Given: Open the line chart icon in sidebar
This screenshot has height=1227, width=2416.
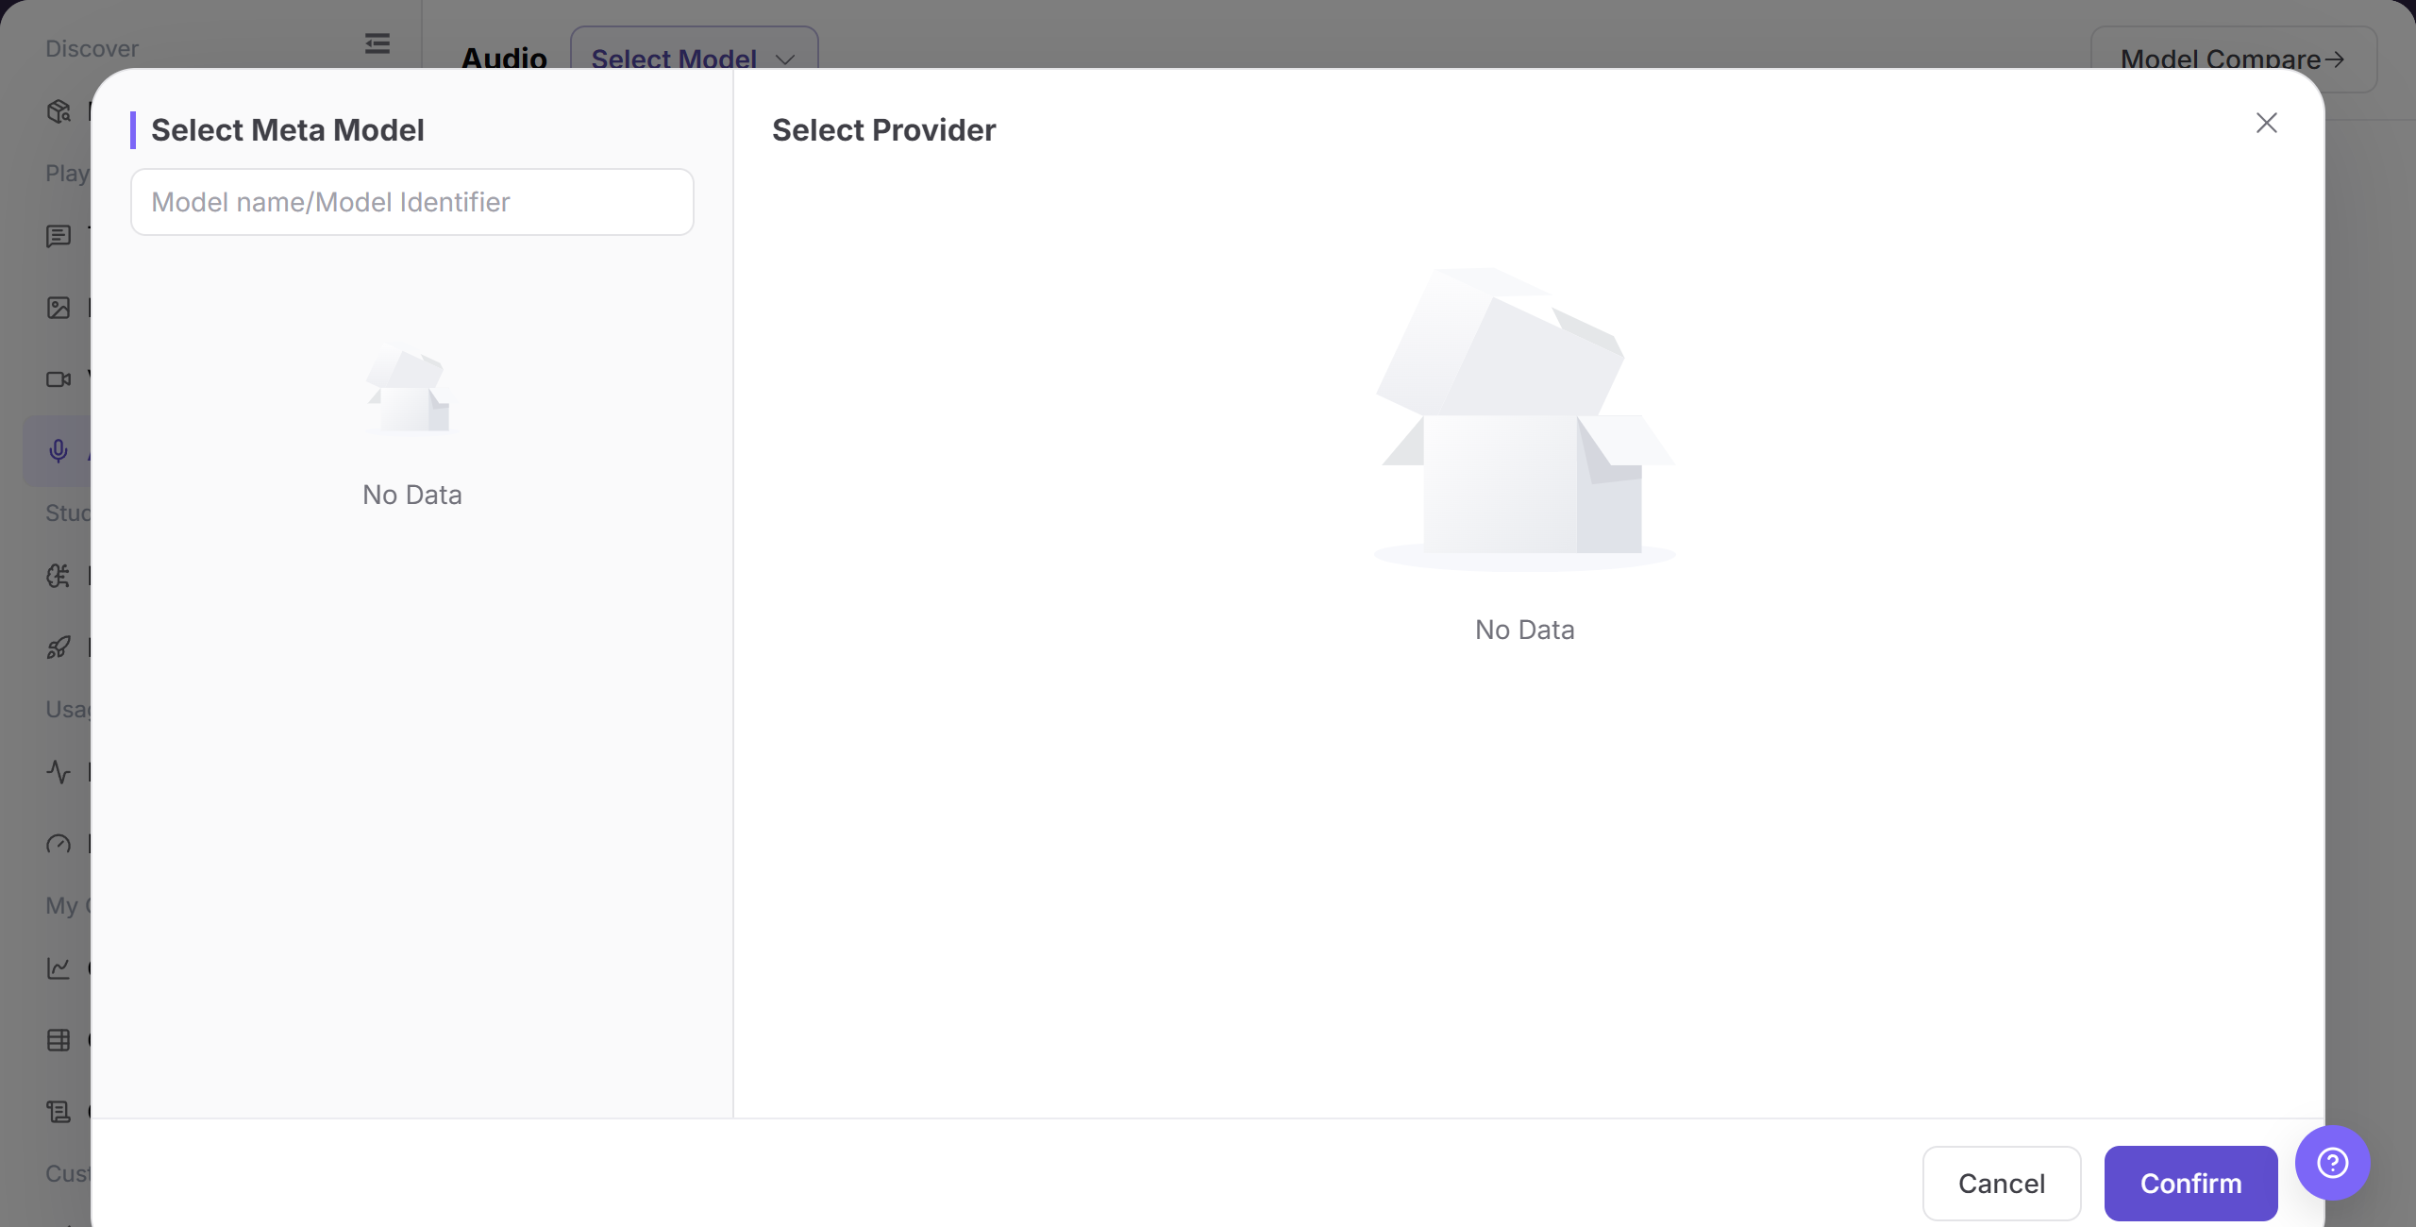Looking at the screenshot, I should [59, 968].
